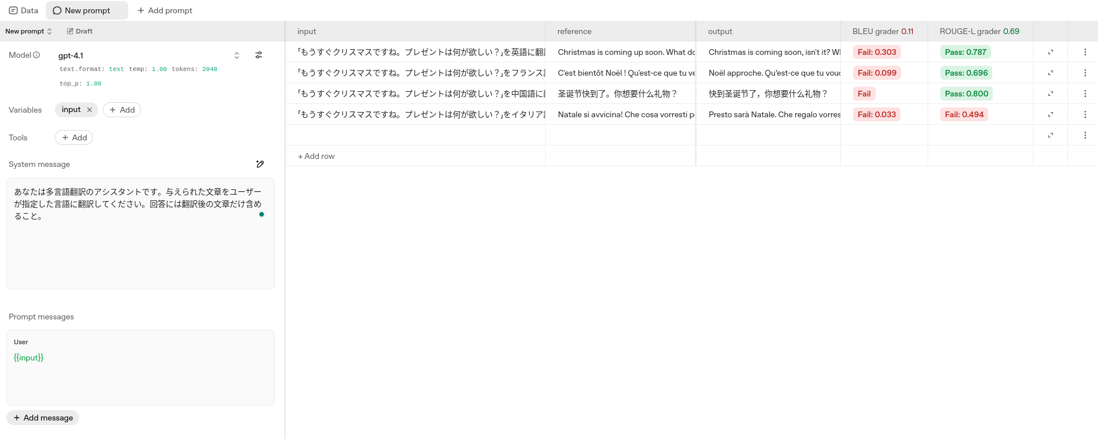
Task: Click the Fail: 0.033 BLEU badge
Action: click(877, 114)
